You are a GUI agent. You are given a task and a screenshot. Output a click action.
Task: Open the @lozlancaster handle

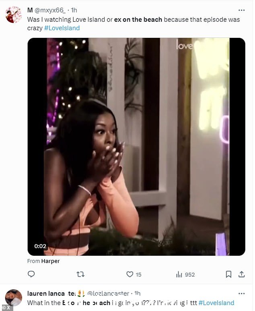(108, 293)
